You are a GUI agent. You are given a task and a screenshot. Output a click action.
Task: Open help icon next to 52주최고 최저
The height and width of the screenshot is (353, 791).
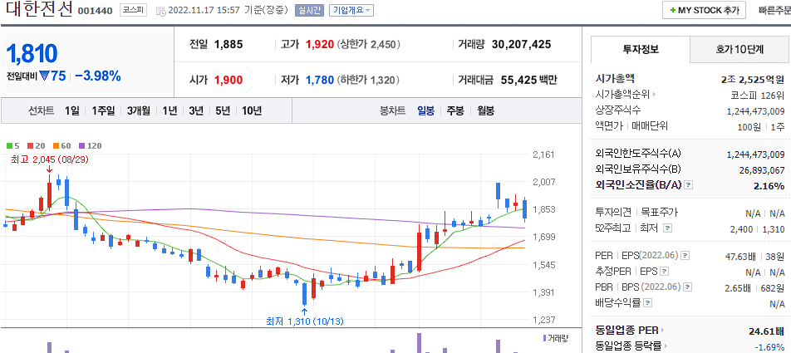pos(667,228)
